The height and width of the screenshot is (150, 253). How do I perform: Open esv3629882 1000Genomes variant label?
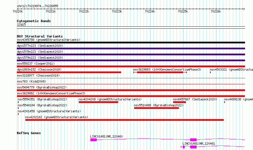pos(51,93)
